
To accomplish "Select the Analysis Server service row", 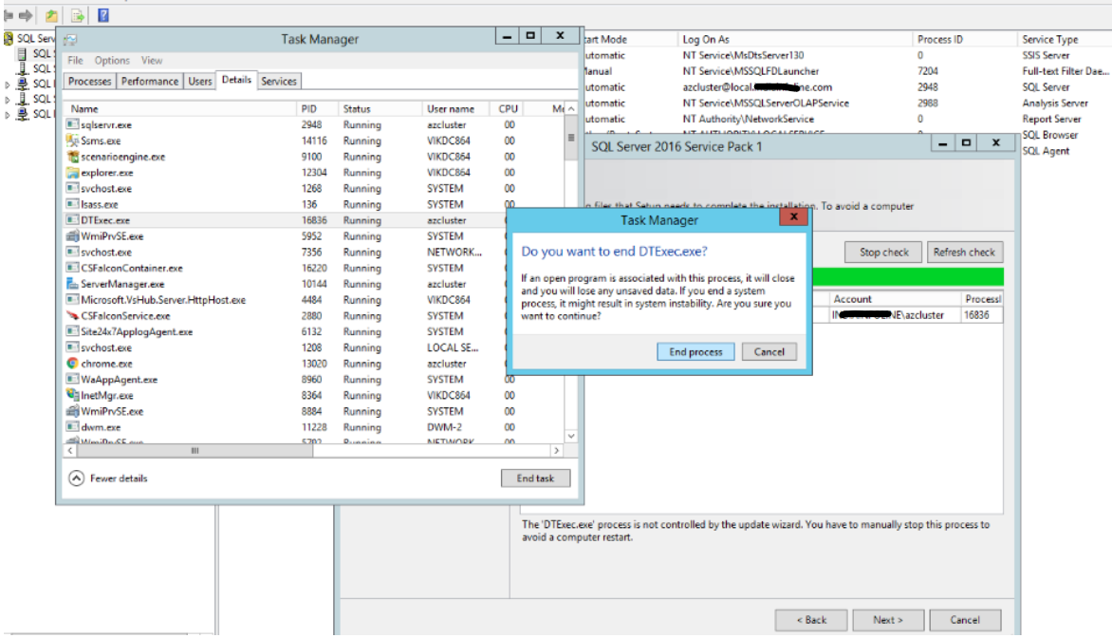I will pos(847,103).
